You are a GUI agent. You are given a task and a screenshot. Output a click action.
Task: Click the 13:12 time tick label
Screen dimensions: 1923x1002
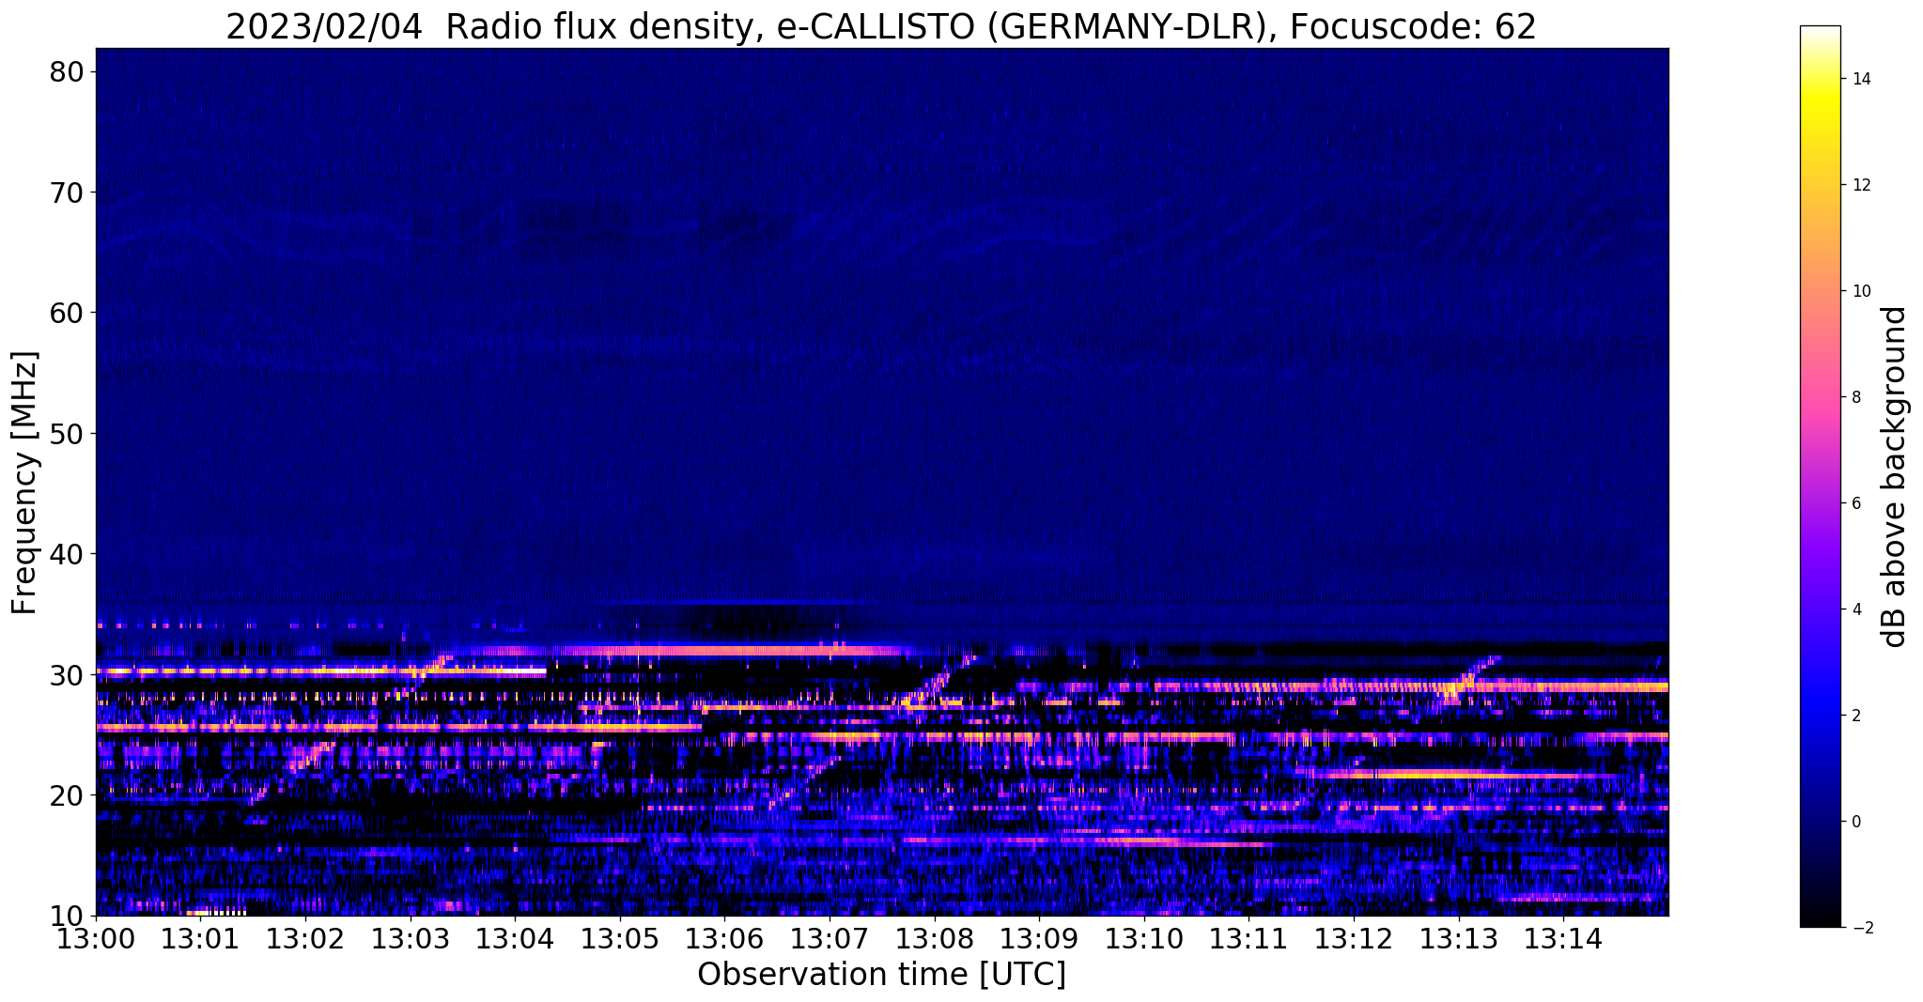click(1354, 939)
